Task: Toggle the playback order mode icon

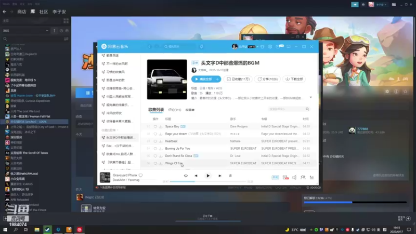Action: click(186, 176)
